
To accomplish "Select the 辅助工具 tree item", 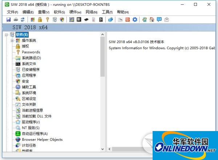I will pyautogui.click(x=29, y=87).
